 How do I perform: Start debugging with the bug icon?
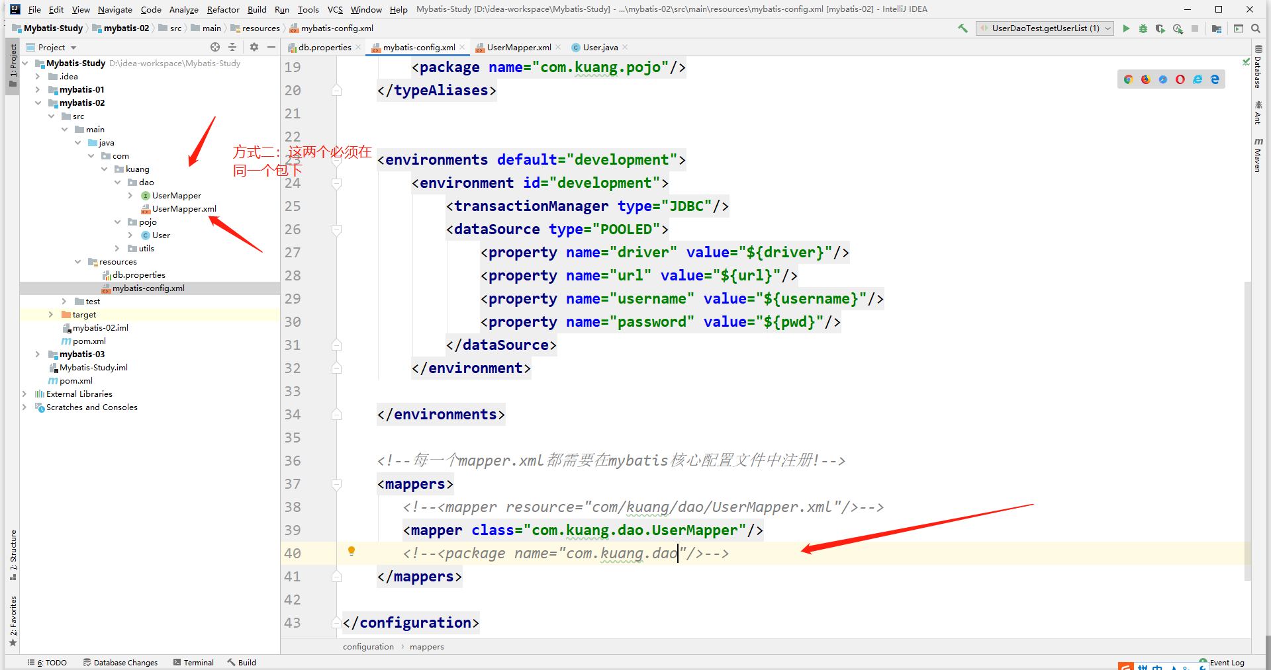point(1143,28)
